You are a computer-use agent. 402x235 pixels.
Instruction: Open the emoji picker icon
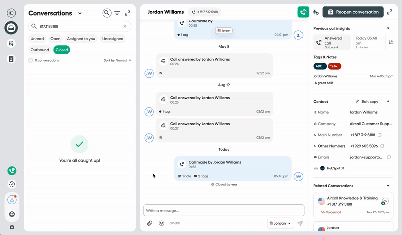(x=161, y=223)
